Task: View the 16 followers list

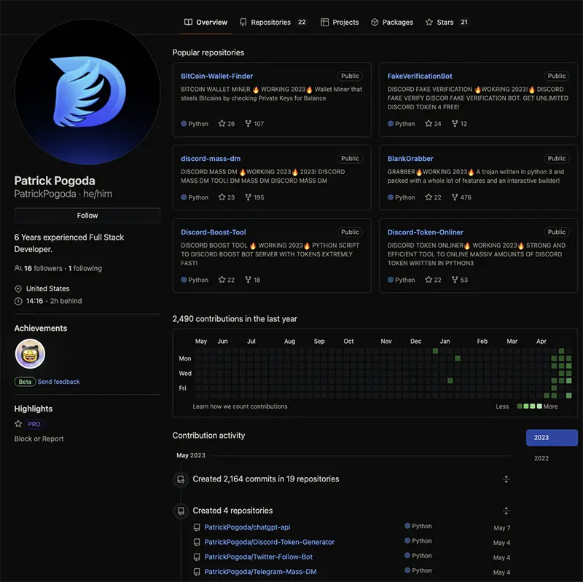Action: pos(43,268)
